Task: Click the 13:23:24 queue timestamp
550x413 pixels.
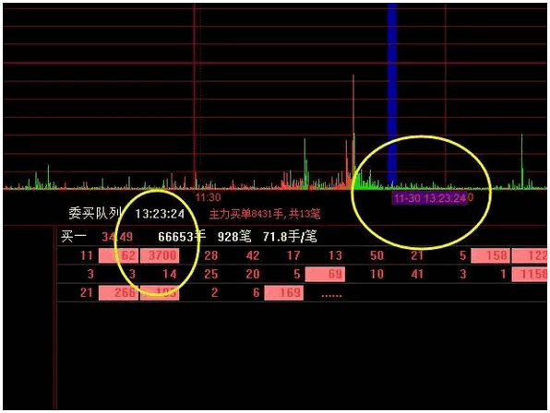Action: (160, 213)
